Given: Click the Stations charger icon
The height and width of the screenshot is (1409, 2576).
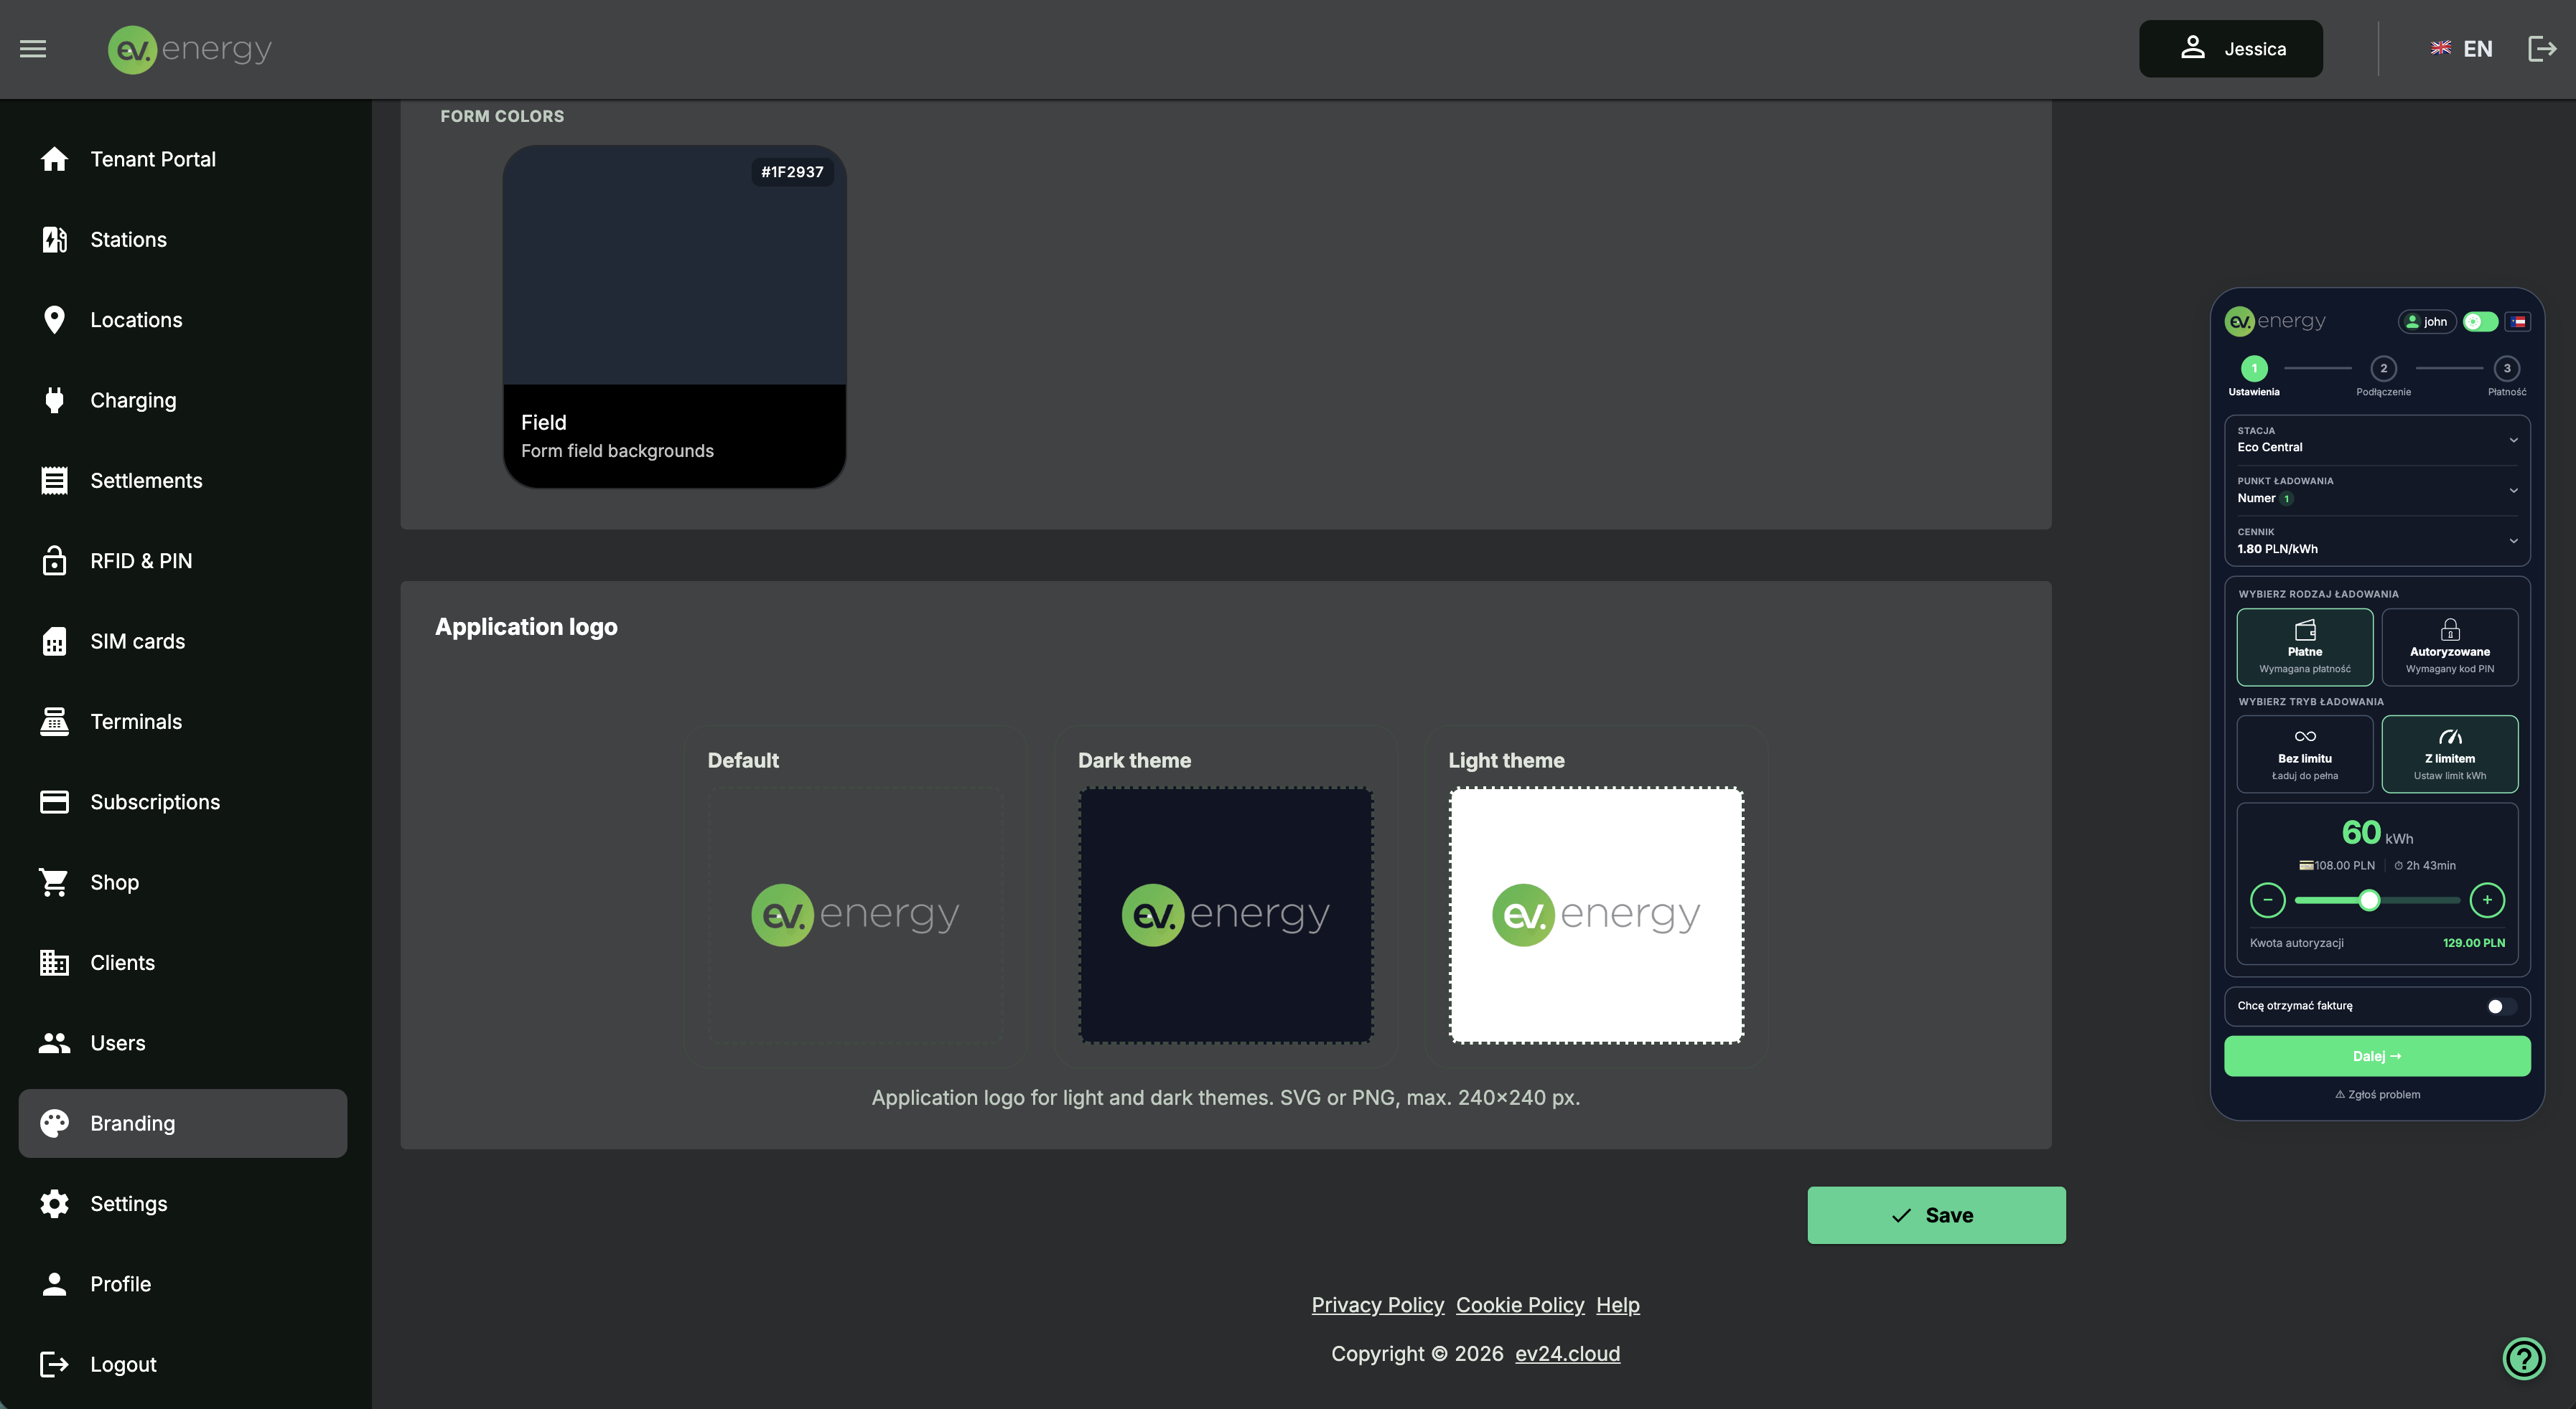Looking at the screenshot, I should (x=54, y=240).
